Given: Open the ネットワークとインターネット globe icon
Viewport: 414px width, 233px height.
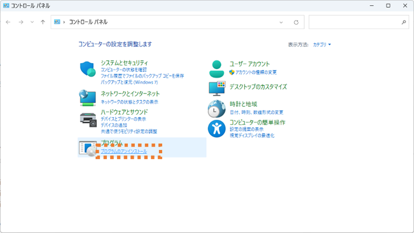Looking at the screenshot, I should point(88,98).
